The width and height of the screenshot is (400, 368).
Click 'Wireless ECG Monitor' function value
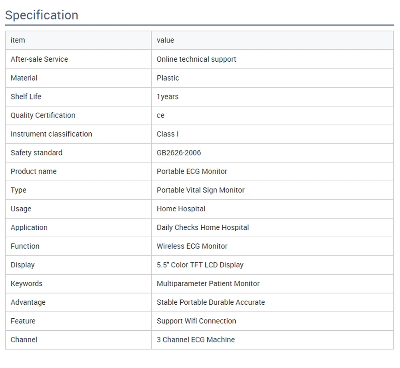tap(192, 246)
